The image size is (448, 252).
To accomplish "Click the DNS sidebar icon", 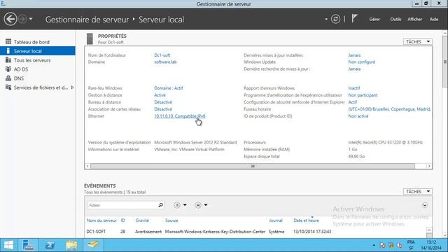I will pyautogui.click(x=8, y=78).
